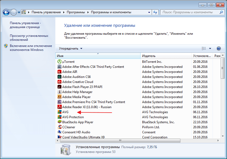This screenshot has width=227, height=159.
Task: Open Включение или отключение компонентов Windows
Action: click(x=31, y=48)
